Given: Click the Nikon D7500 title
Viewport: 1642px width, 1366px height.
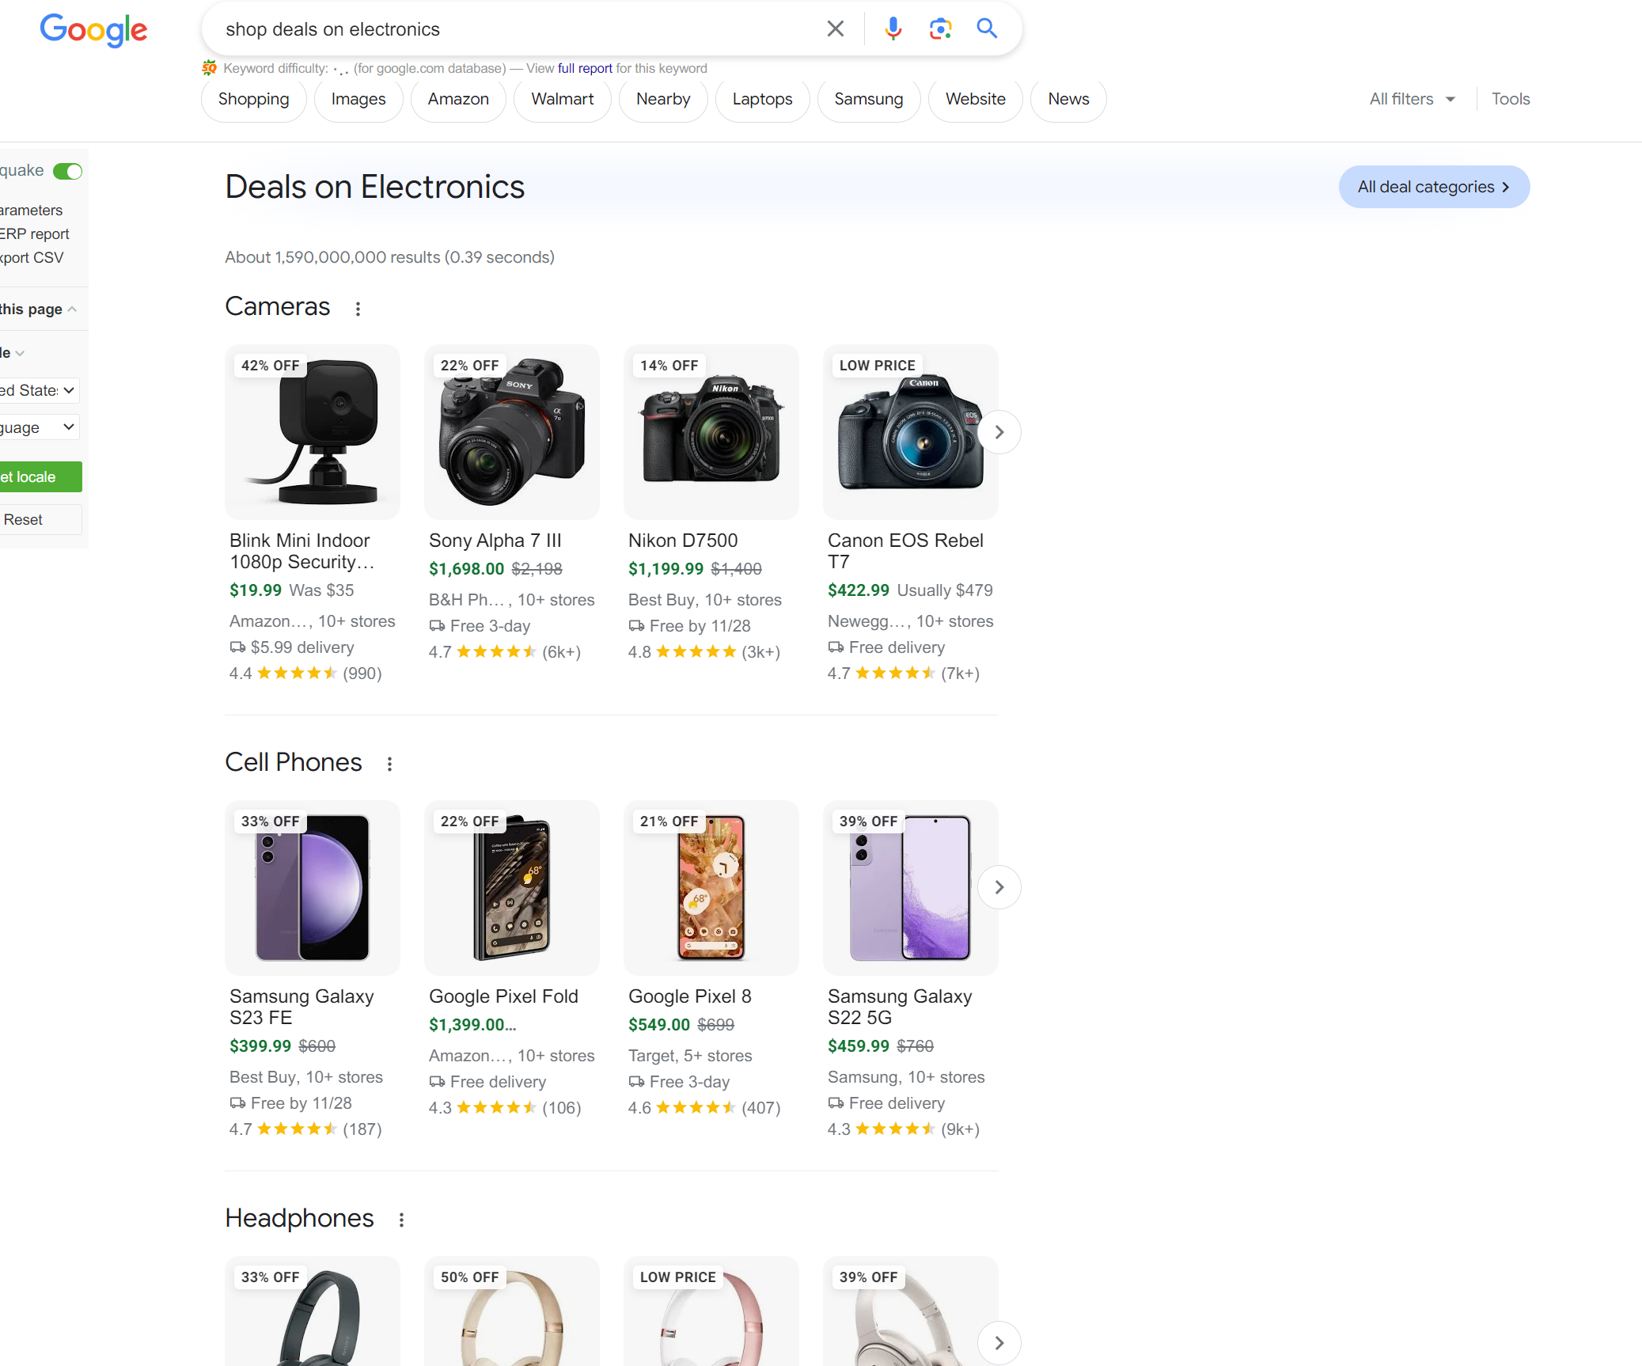Looking at the screenshot, I should coord(683,541).
